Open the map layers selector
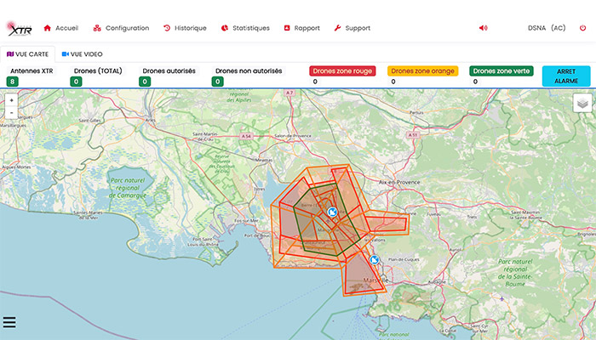 point(582,103)
